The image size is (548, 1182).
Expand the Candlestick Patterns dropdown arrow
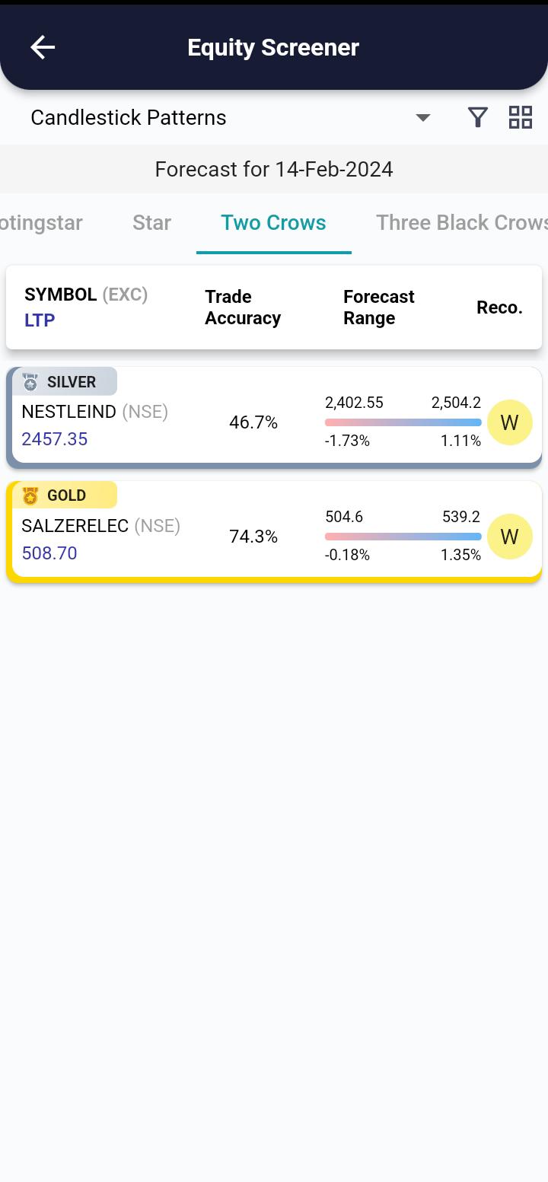point(423,117)
